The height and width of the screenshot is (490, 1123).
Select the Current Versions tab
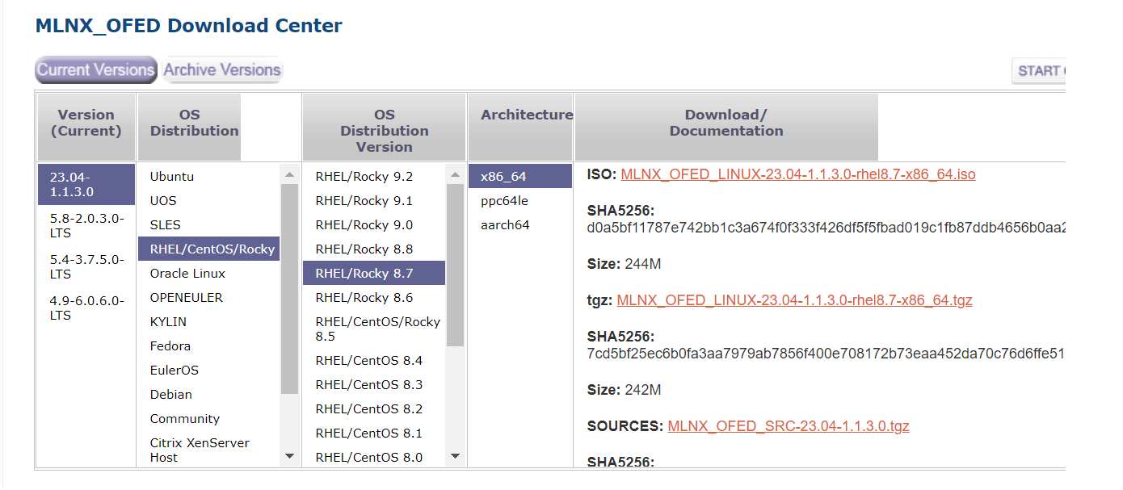click(x=95, y=70)
